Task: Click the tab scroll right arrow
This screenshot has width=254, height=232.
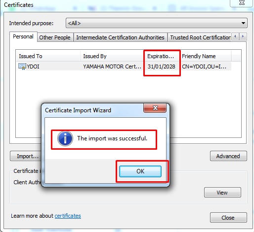Action: (x=243, y=36)
